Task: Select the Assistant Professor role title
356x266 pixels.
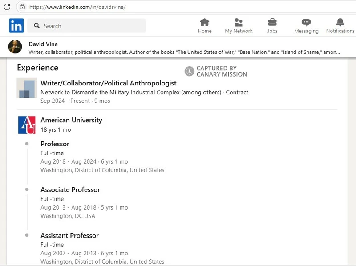Action: pos(69,236)
